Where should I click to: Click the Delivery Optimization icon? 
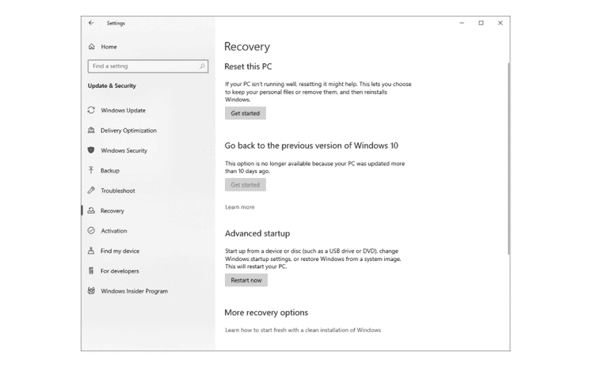(91, 130)
